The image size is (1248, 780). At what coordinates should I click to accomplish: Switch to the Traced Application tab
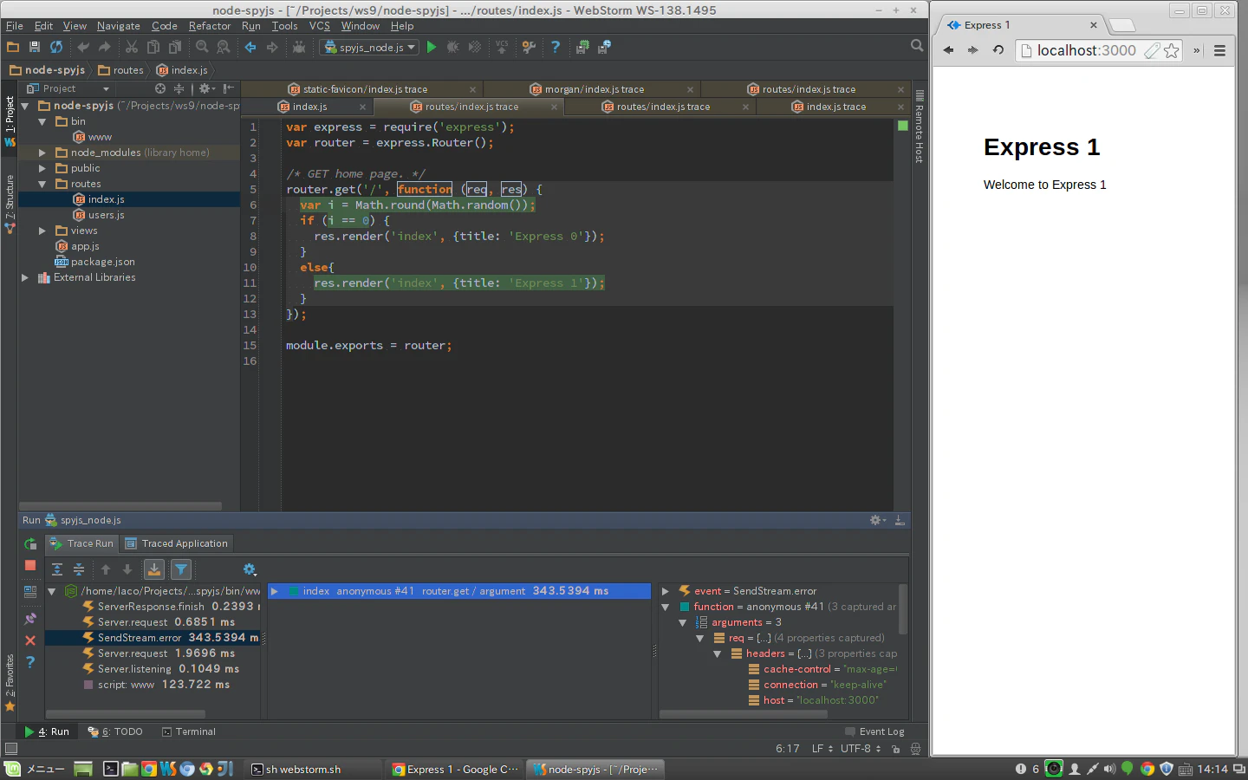tap(177, 543)
